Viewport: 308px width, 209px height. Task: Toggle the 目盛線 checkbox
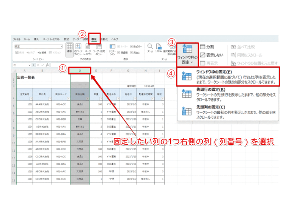118,53
